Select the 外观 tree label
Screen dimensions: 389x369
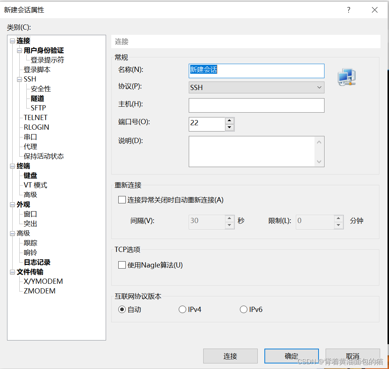point(23,205)
